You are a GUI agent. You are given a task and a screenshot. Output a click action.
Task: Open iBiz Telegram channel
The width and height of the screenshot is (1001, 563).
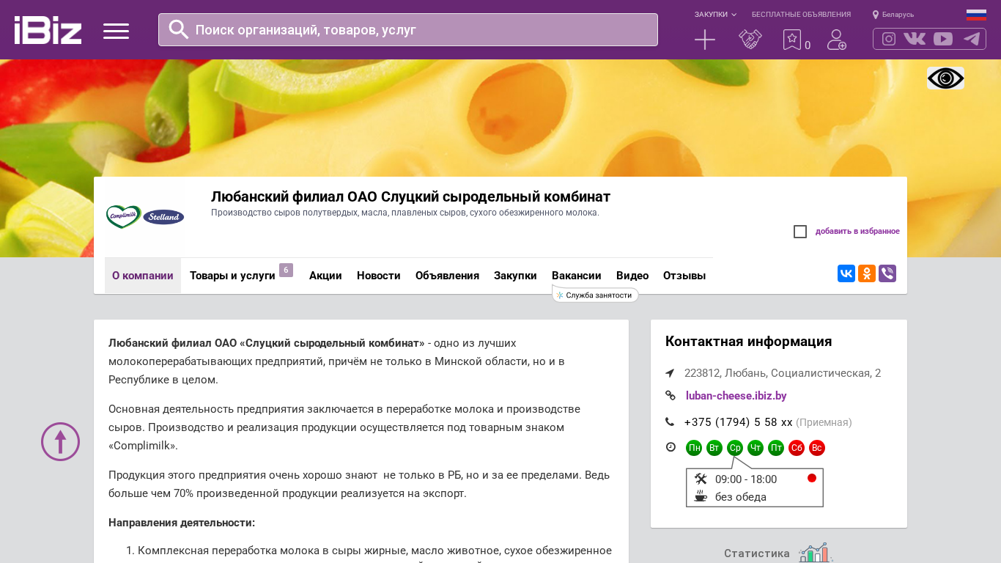pos(972,39)
